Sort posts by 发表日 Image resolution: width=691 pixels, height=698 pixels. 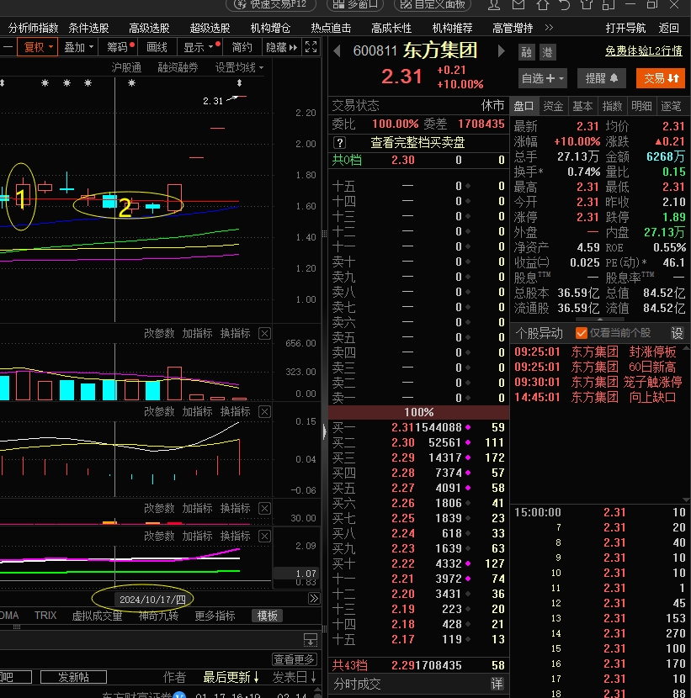[295, 677]
